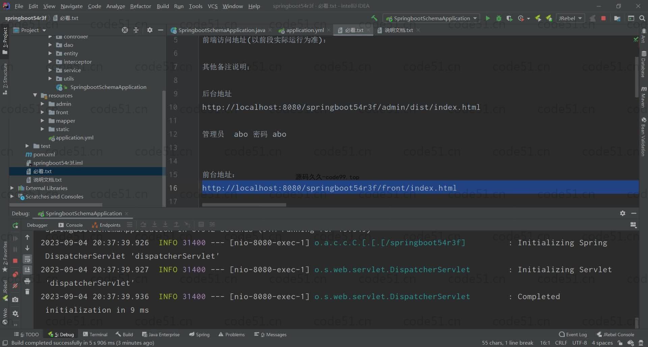The width and height of the screenshot is (648, 347).
Task: Click the down arrow in the console toolbar
Action: (x=27, y=248)
